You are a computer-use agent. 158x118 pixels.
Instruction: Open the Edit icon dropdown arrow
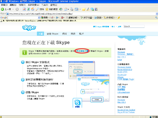[80, 9]
